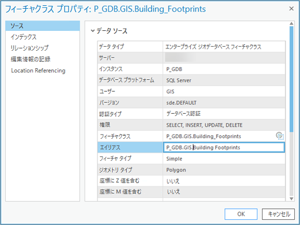The width and height of the screenshot is (300, 225).
Task: Click the Simple feature type value
Action: click(x=175, y=159)
